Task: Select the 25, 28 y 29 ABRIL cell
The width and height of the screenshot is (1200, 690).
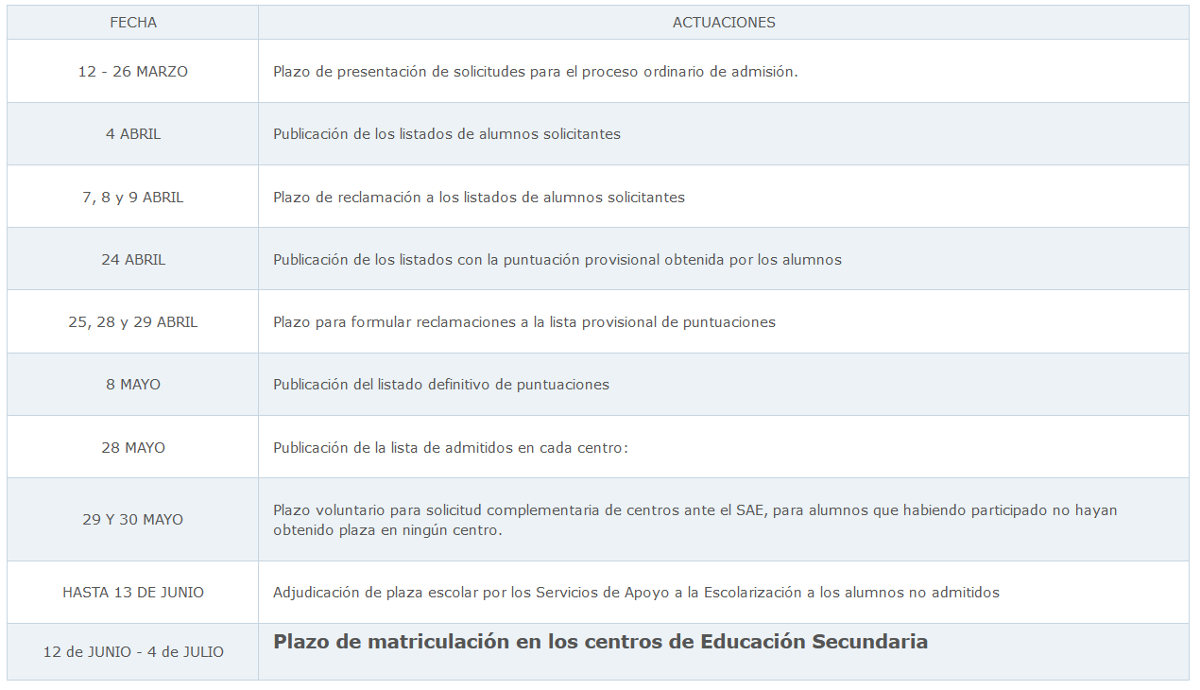Action: click(133, 322)
